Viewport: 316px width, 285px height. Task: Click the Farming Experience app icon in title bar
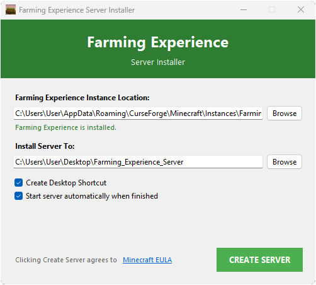coord(11,10)
